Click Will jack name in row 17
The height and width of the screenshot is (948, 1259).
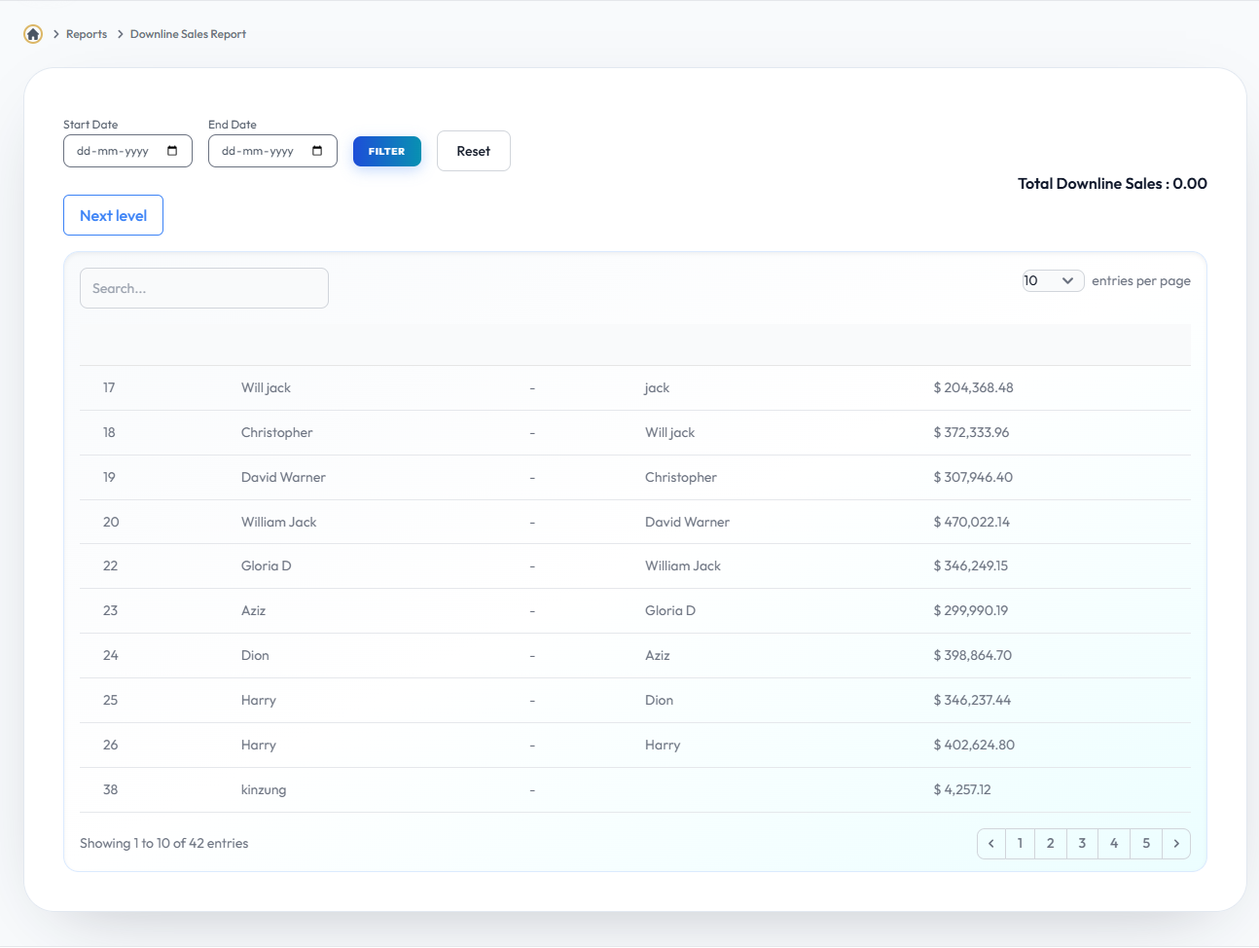coord(266,387)
